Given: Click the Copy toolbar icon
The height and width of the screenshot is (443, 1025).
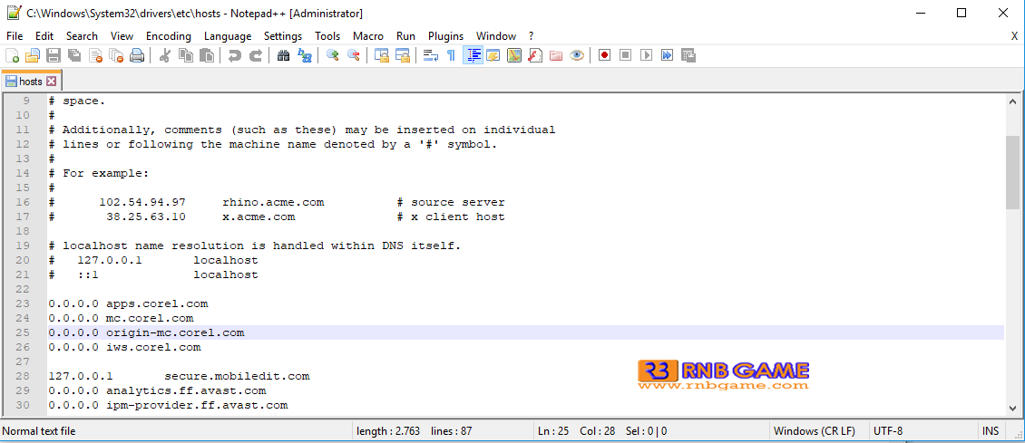Looking at the screenshot, I should pyautogui.click(x=186, y=55).
